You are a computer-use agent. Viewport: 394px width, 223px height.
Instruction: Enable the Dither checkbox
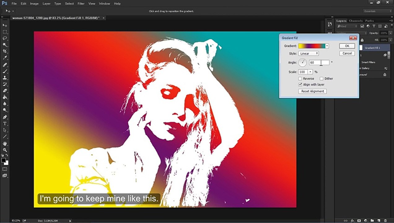tap(322, 79)
